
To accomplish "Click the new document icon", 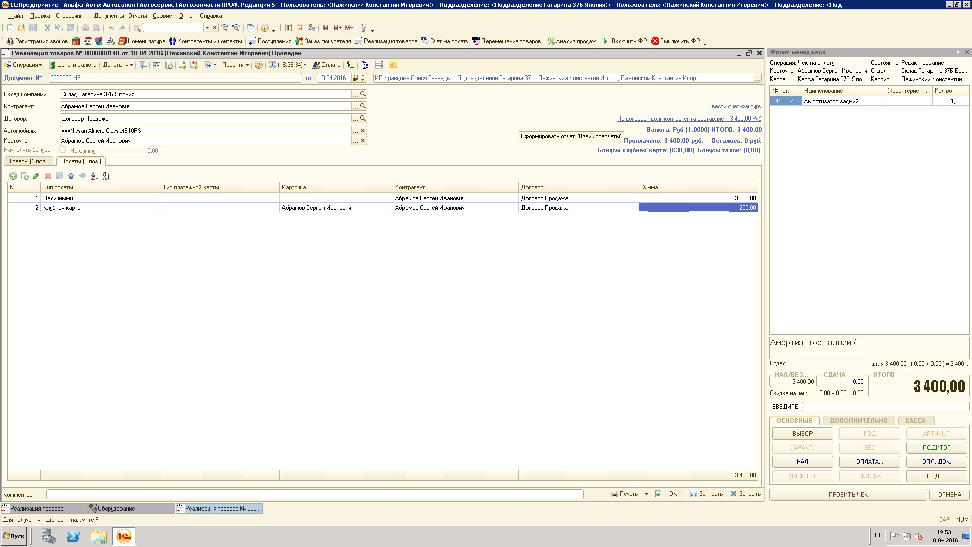I will tap(10, 28).
